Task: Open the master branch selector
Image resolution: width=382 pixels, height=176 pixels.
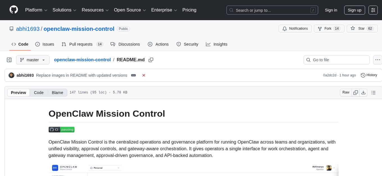Action: (x=33, y=60)
